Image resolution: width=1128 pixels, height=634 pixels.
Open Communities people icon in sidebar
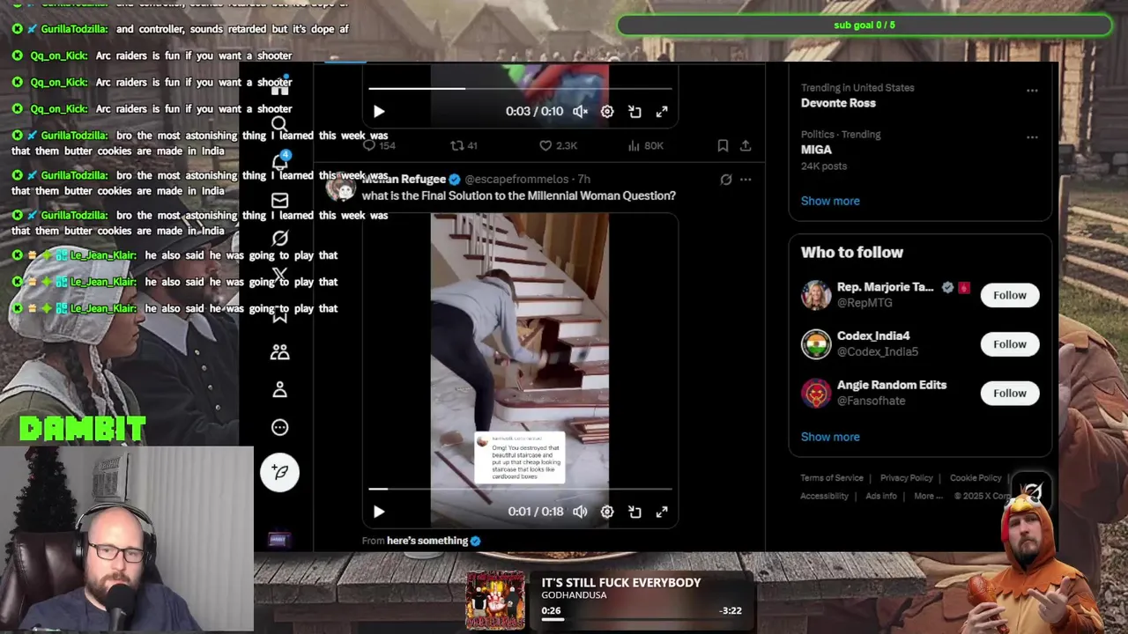pyautogui.click(x=279, y=351)
